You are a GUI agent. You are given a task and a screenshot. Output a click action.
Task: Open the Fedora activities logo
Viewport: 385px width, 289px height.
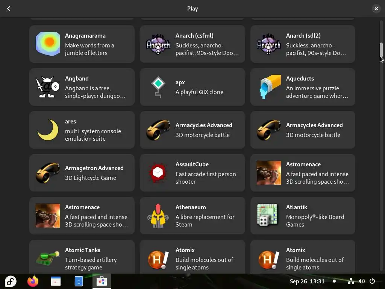pos(11,281)
